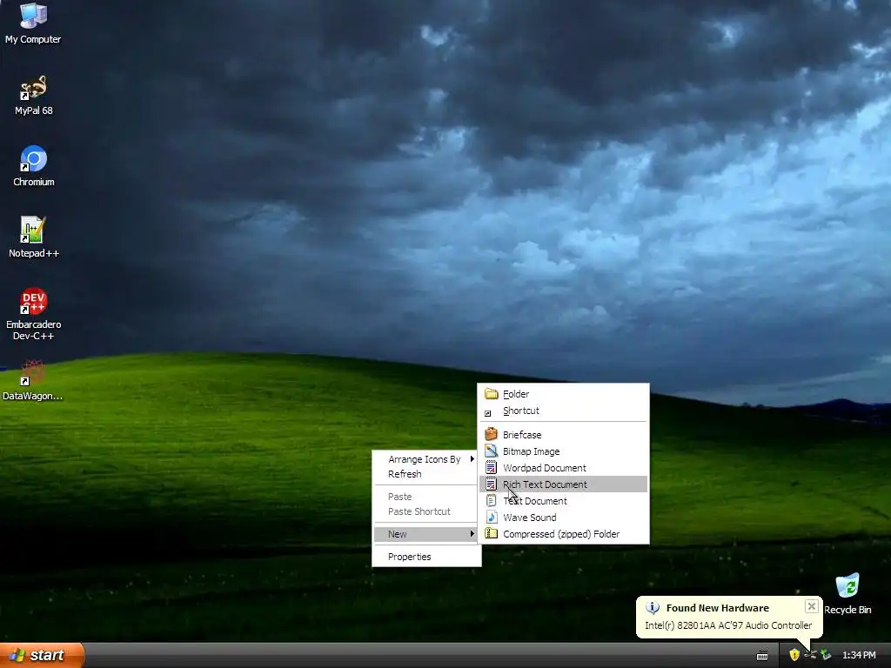Click the greyed Paste Shortcut entry
This screenshot has width=891, height=668.
[x=426, y=511]
